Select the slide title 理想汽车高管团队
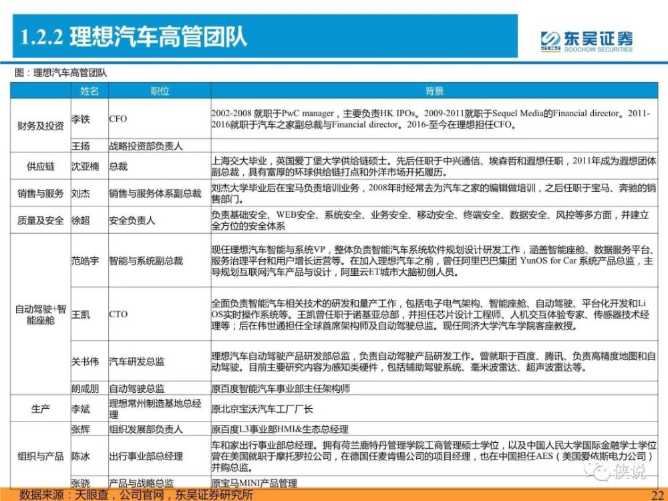The image size is (668, 501). [158, 37]
